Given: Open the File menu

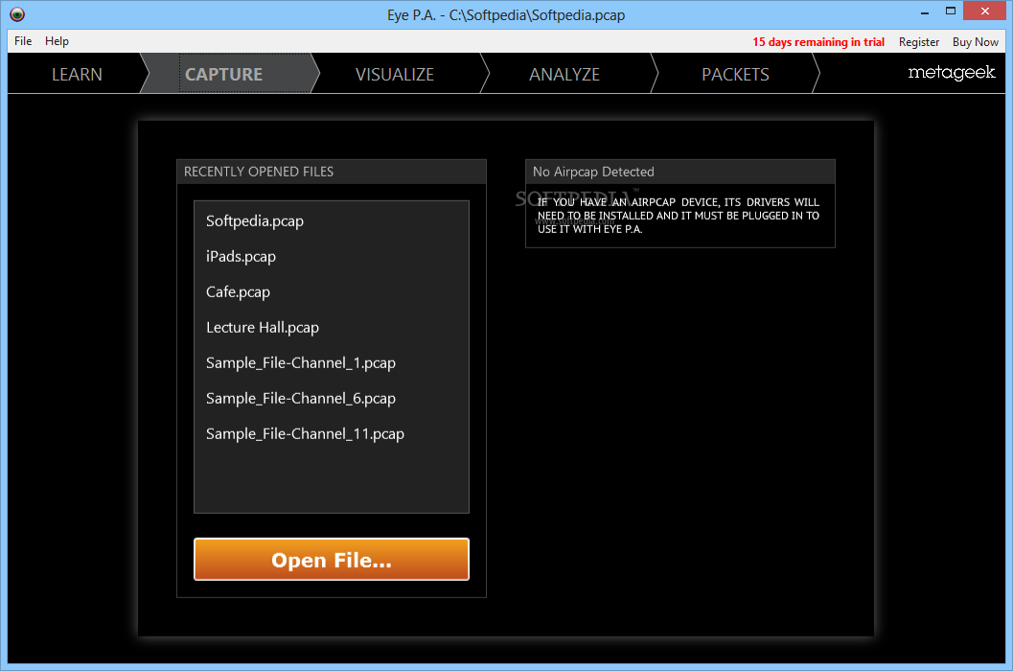Looking at the screenshot, I should point(23,40).
